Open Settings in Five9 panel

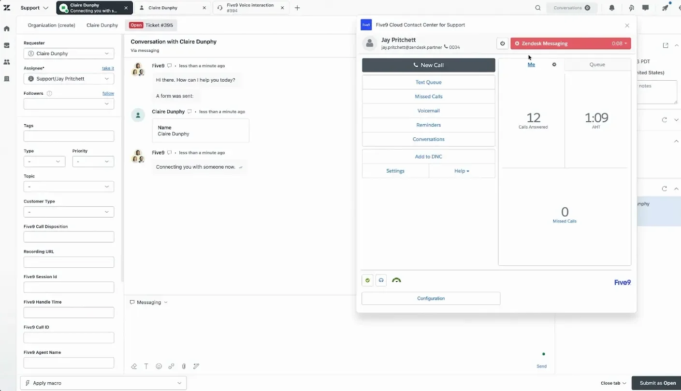(395, 171)
